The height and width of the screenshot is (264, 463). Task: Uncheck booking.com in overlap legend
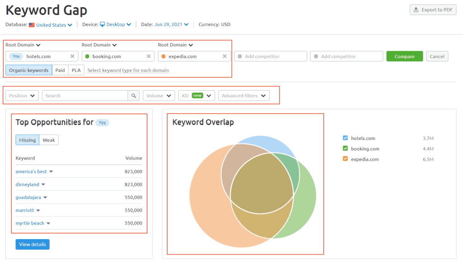(345, 148)
